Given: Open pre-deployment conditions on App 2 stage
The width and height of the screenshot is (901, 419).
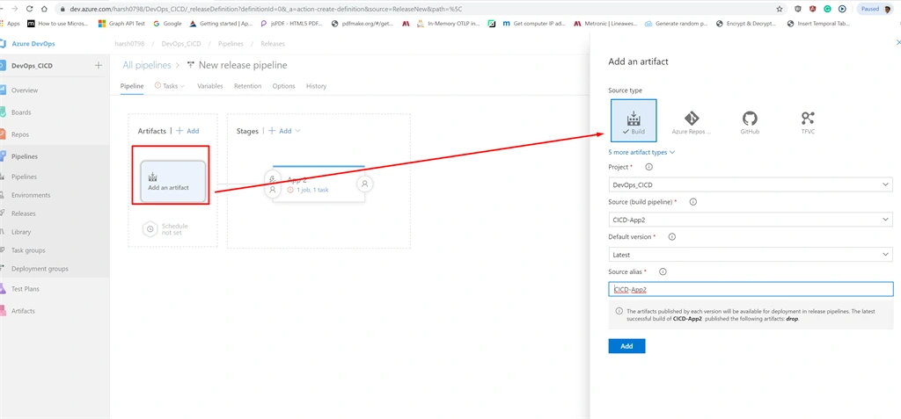Looking at the screenshot, I should (x=273, y=184).
